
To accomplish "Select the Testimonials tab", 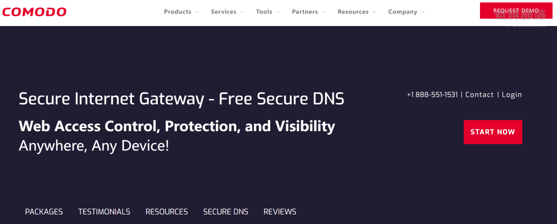I will (x=104, y=212).
